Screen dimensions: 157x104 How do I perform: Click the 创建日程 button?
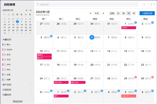point(147,13)
